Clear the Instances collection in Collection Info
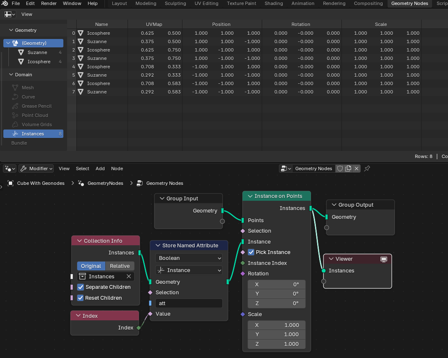 [x=129, y=276]
